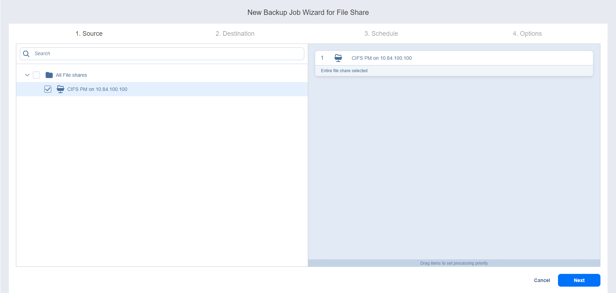Focus the Search input field

click(166, 54)
